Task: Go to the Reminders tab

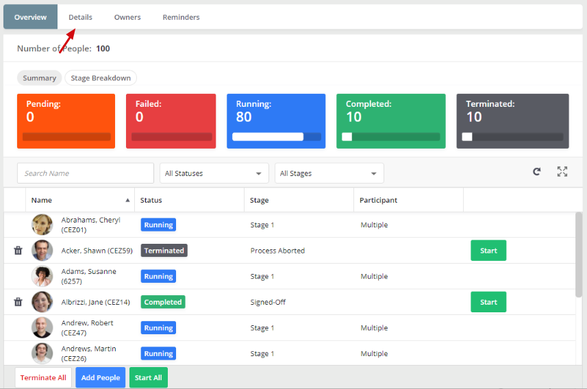Action: point(181,17)
